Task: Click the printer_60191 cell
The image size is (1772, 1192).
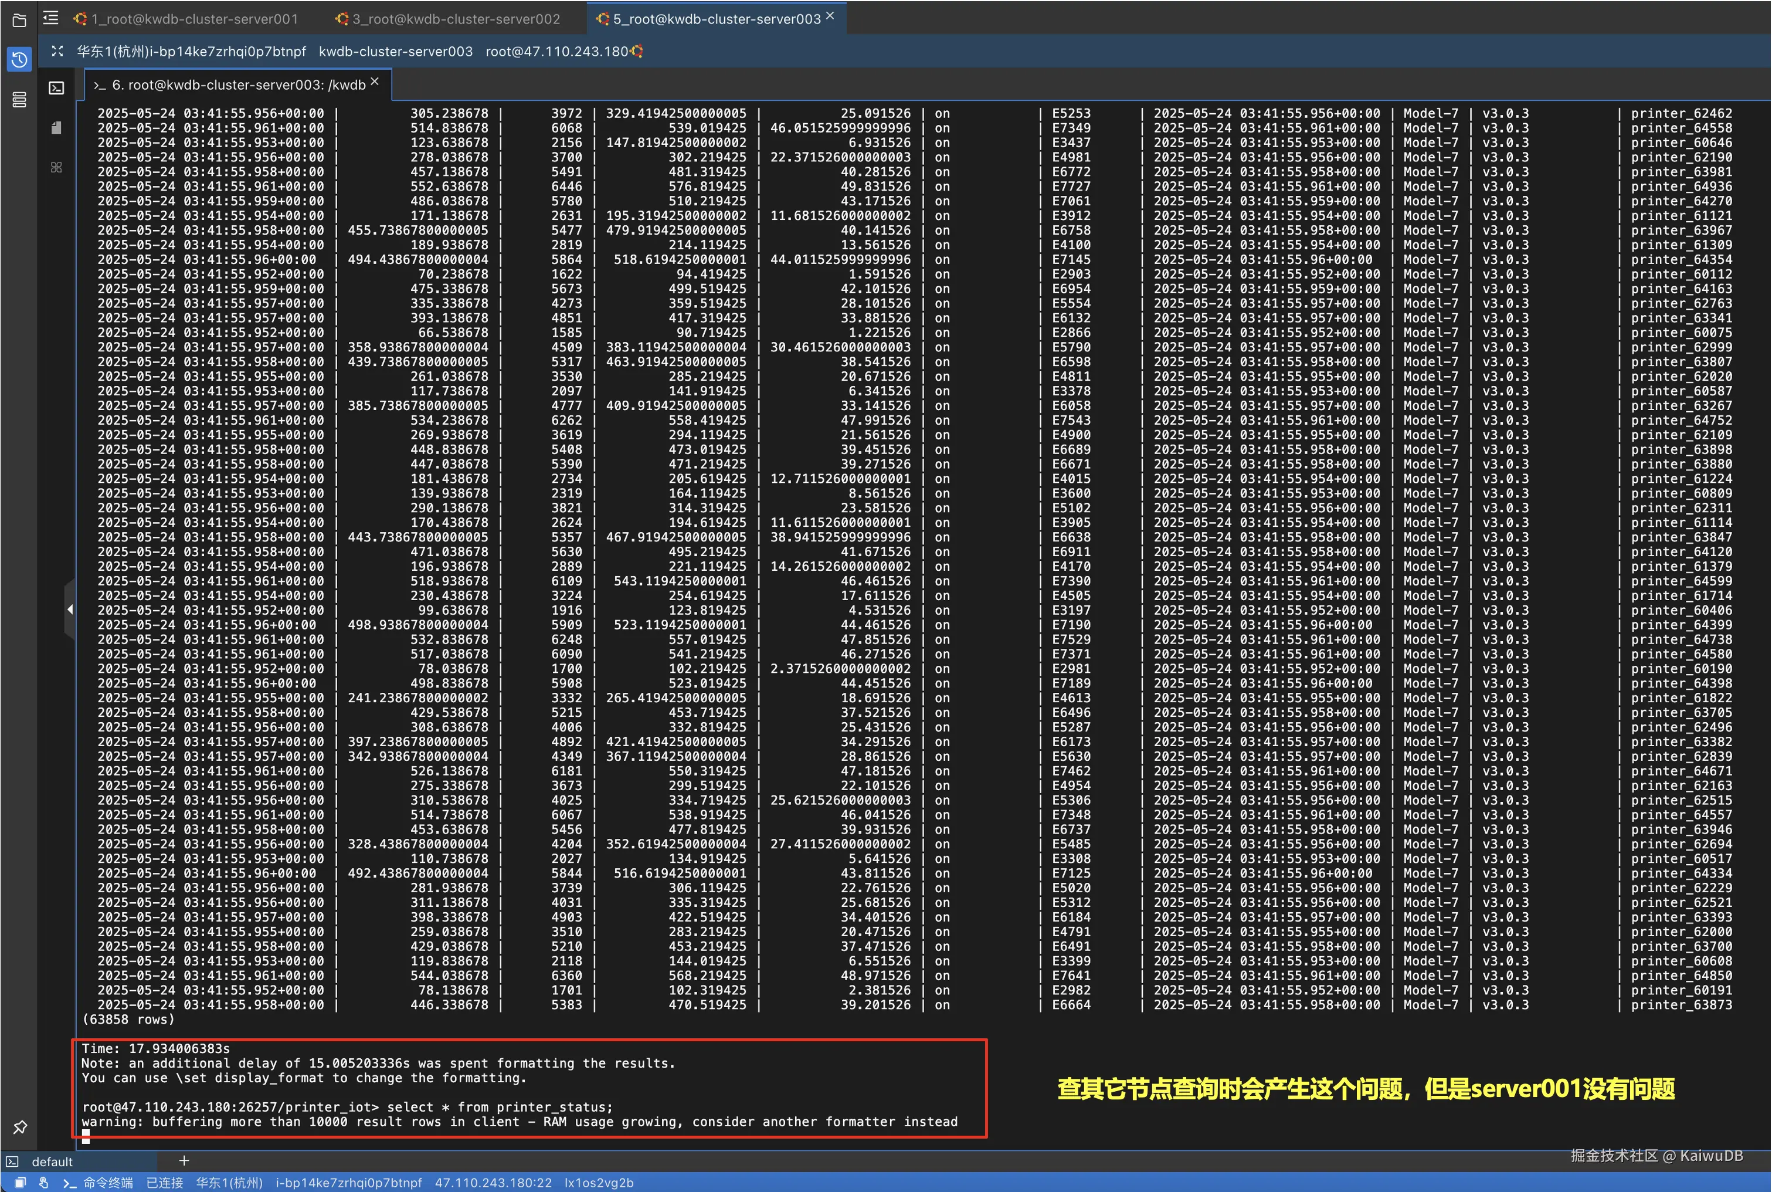Action: (1682, 991)
